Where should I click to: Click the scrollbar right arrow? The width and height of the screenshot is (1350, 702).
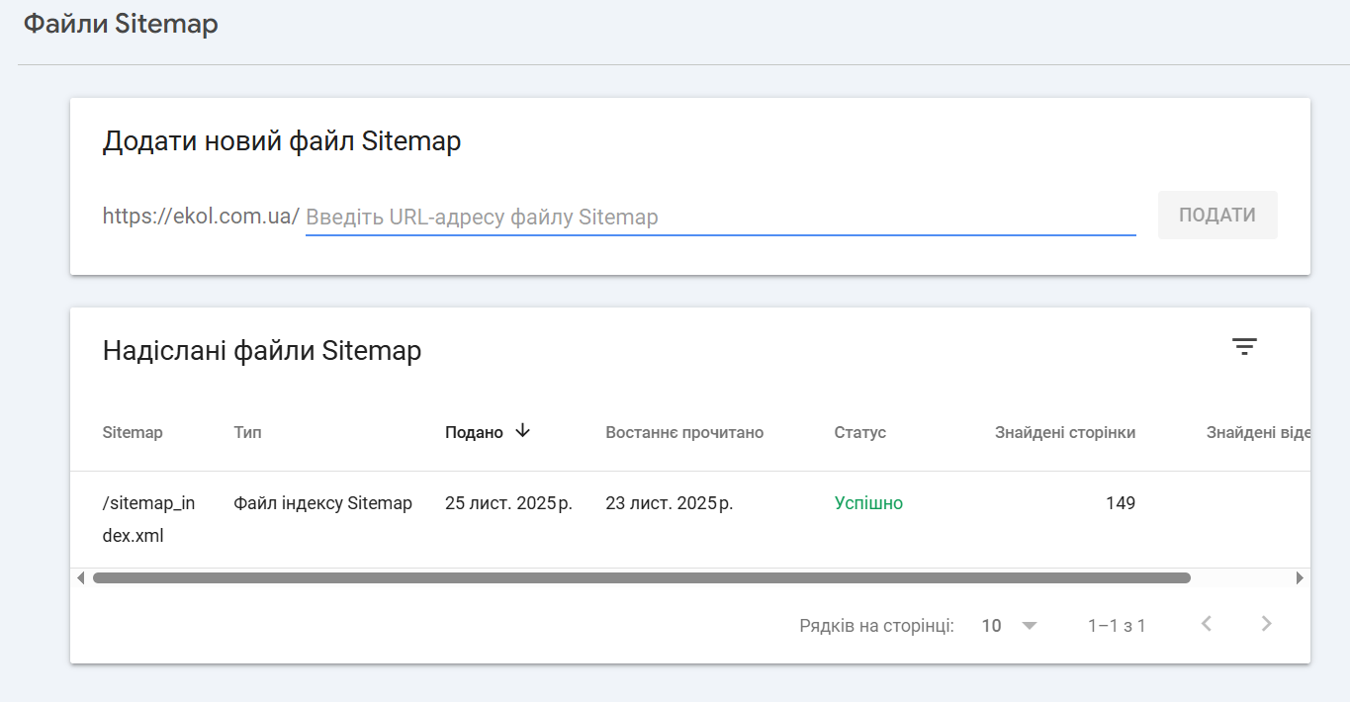pyautogui.click(x=1300, y=578)
